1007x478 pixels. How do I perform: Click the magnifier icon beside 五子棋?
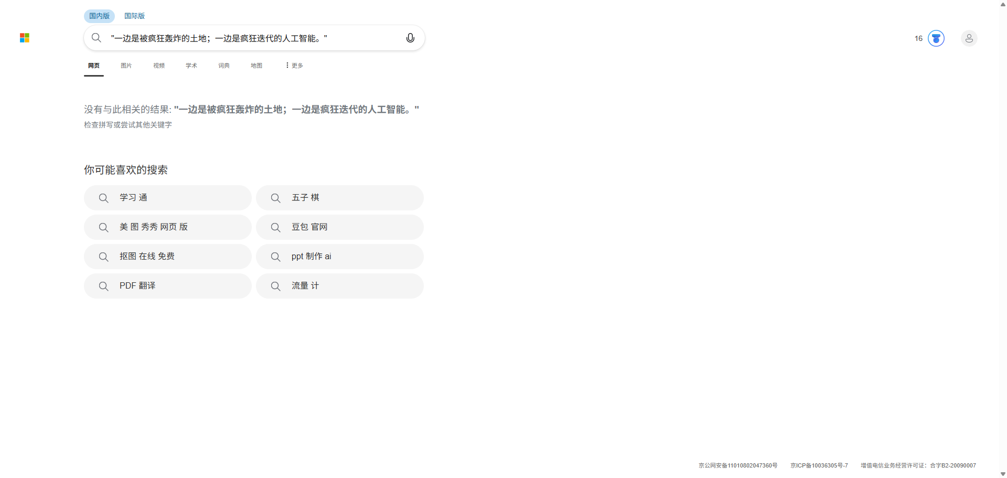click(x=276, y=198)
